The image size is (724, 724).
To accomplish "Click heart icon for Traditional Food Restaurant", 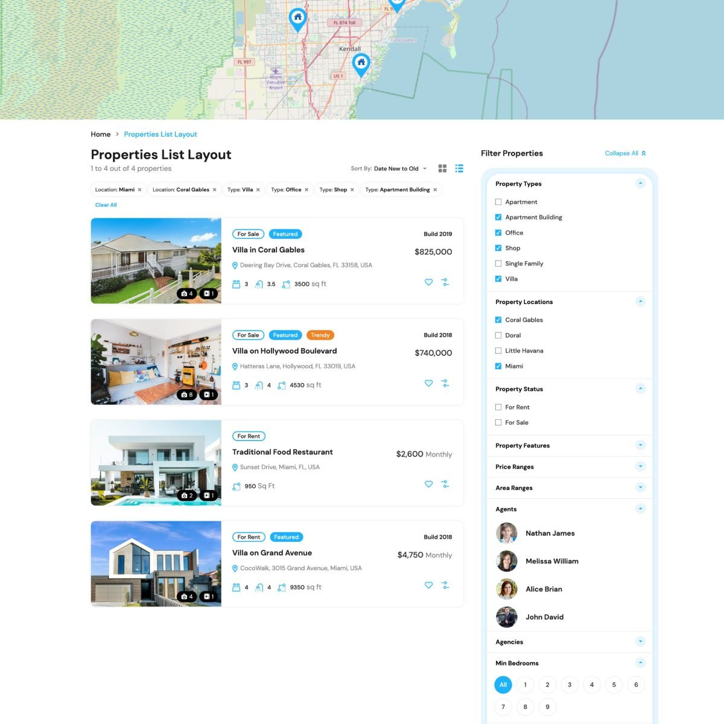I will point(428,484).
